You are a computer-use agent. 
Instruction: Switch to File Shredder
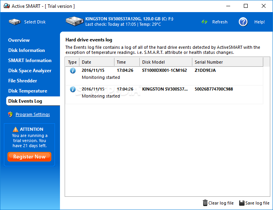click(23, 81)
